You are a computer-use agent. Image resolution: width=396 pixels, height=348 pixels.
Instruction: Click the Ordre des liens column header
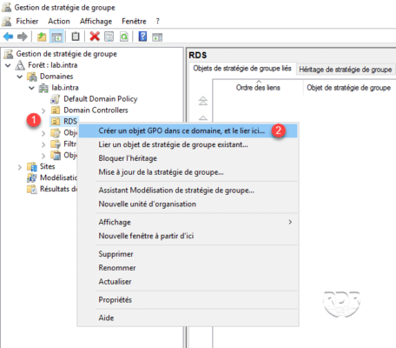click(x=258, y=88)
